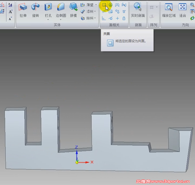
Task: Activate the 边倒圆 (Round edge) tool
Action: pos(61,10)
